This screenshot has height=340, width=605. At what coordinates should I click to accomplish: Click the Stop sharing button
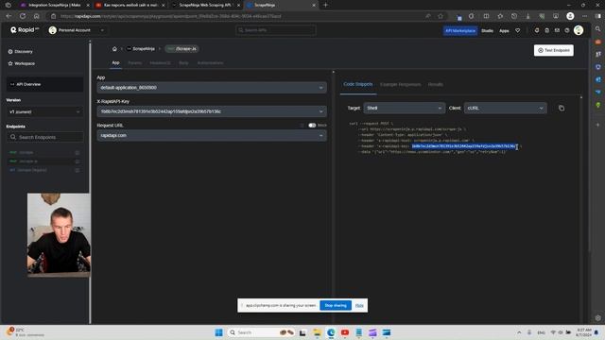tap(336, 305)
